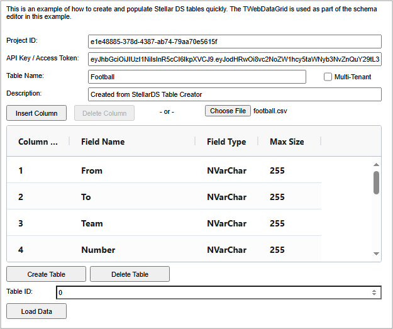Edit the Description text field

pyautogui.click(x=235, y=94)
